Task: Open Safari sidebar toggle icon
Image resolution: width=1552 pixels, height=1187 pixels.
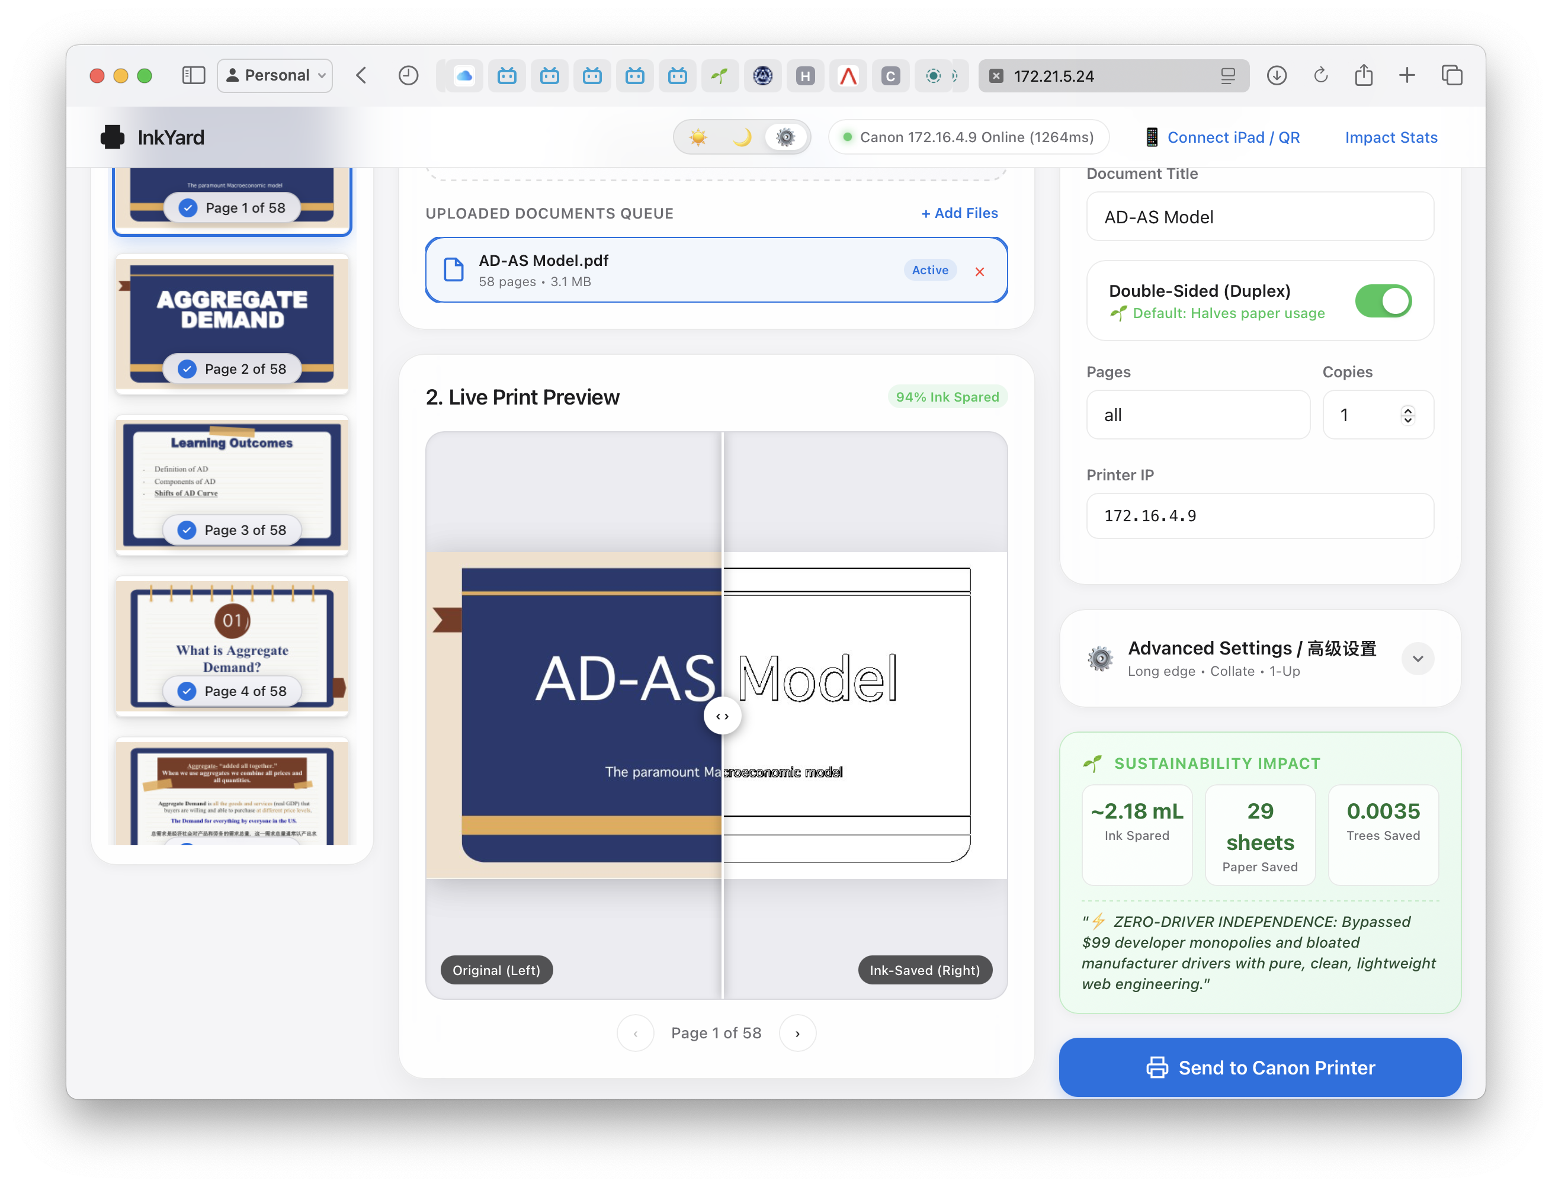Action: [193, 76]
